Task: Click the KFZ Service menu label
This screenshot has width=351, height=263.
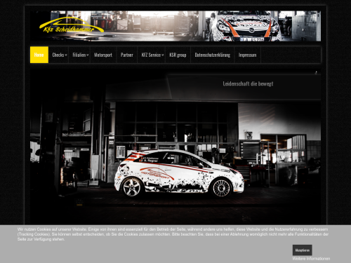Action: tap(151, 55)
